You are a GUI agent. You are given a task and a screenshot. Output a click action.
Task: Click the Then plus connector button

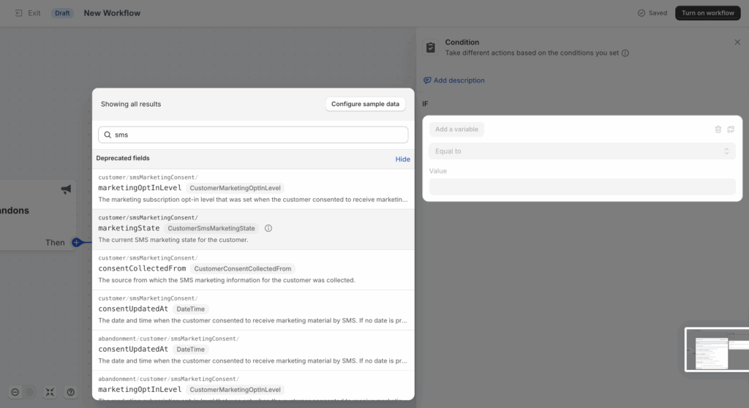tap(76, 242)
